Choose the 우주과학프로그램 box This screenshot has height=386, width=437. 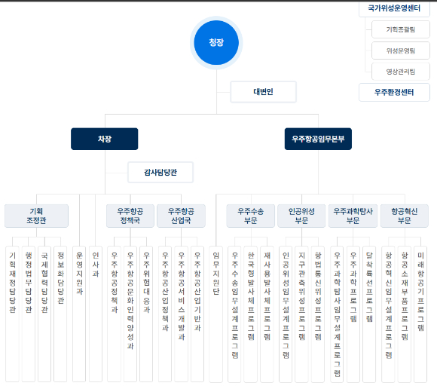pos(353,314)
